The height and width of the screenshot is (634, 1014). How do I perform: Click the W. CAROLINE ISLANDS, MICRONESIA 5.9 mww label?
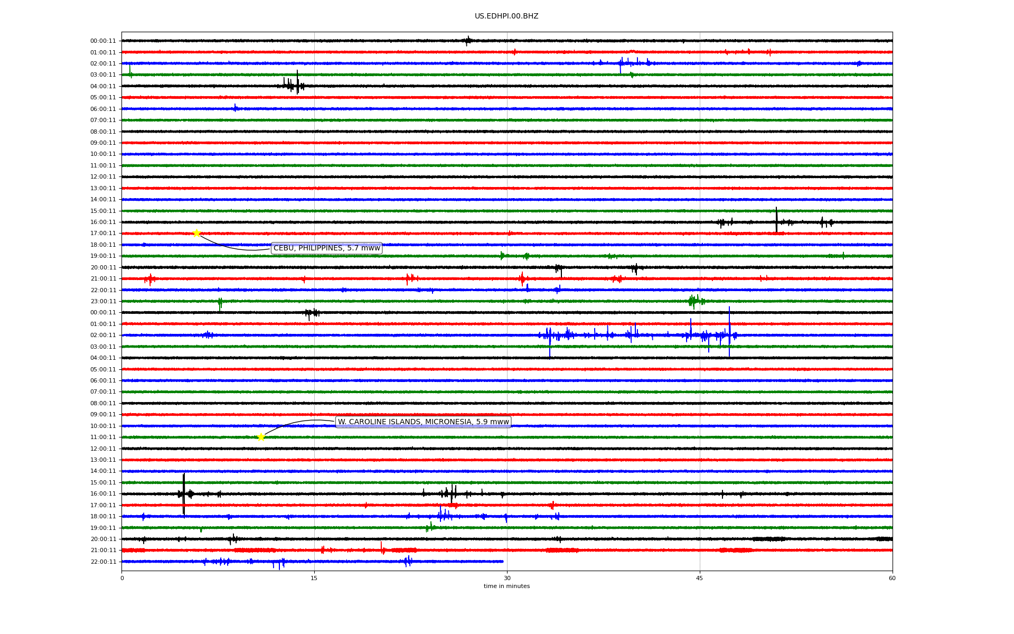coord(423,422)
